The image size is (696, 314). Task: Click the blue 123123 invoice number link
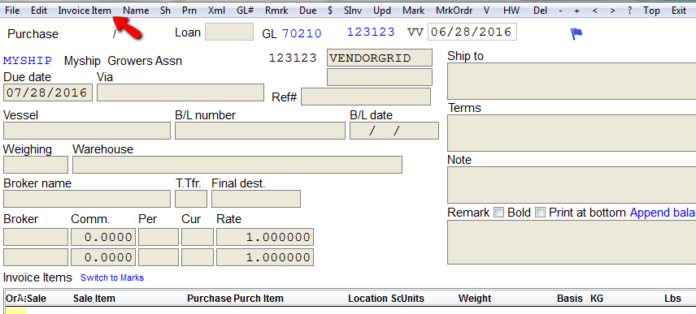click(x=371, y=32)
